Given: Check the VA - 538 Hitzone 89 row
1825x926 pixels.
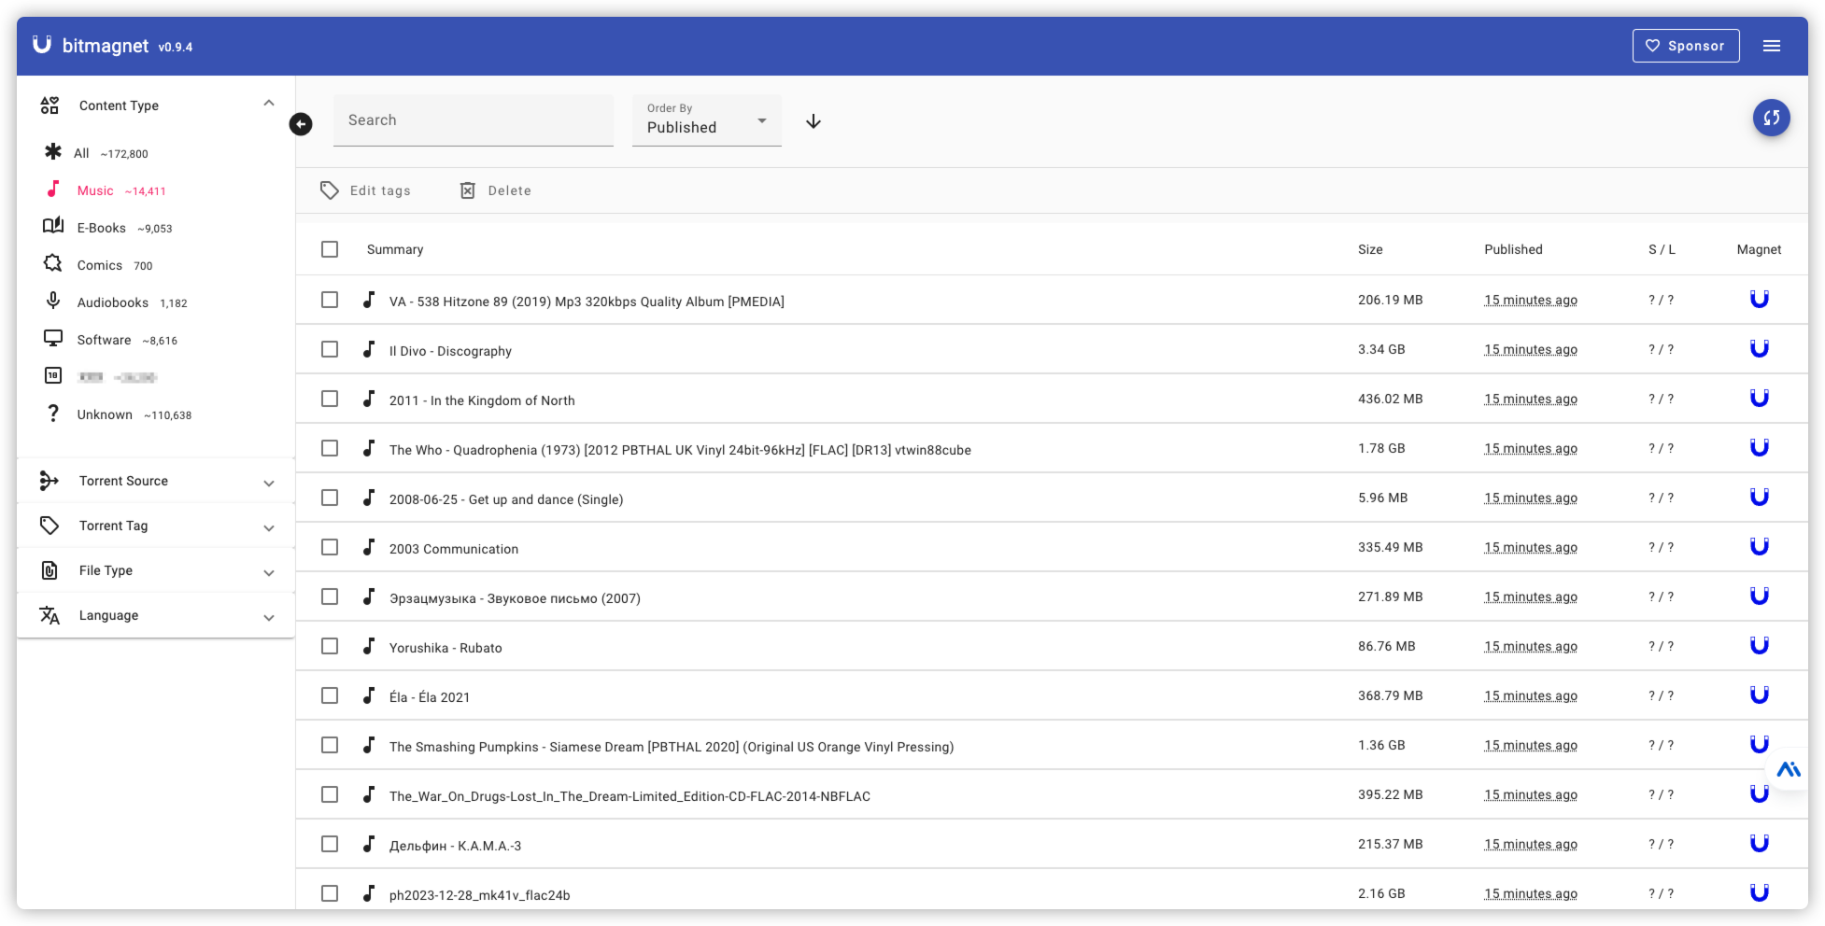Looking at the screenshot, I should pos(330,300).
